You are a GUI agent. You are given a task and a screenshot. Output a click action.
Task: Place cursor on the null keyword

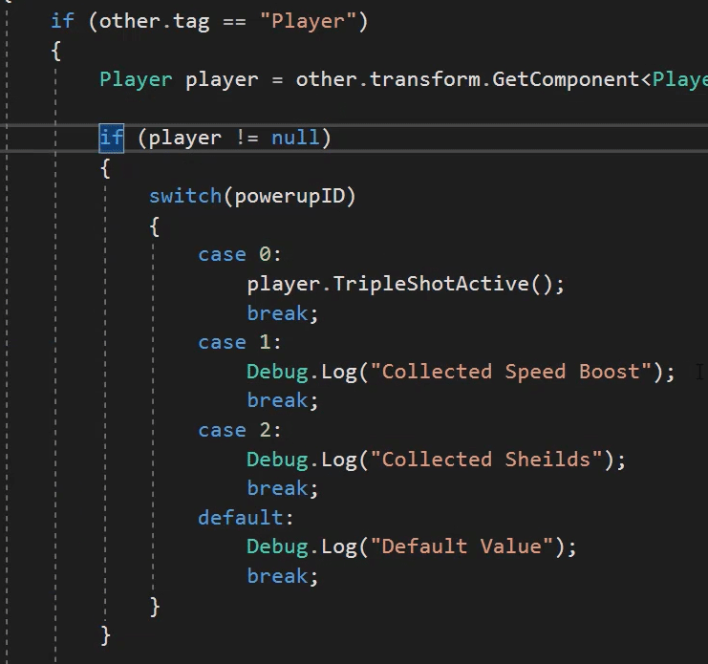[x=295, y=138]
